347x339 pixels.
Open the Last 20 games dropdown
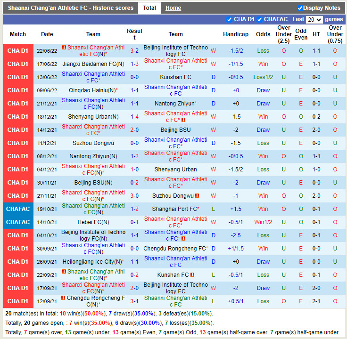click(314, 20)
